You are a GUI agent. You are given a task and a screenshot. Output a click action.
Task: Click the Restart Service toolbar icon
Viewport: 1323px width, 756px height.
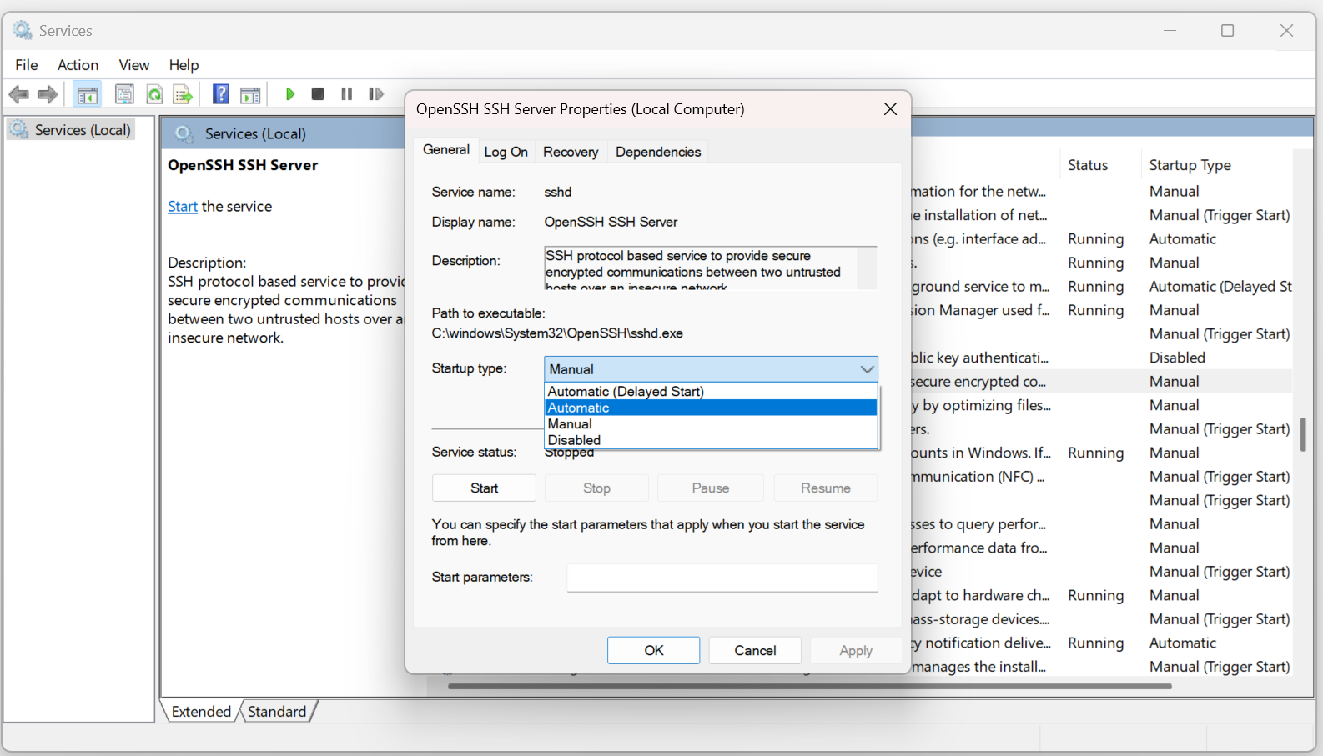coord(376,94)
